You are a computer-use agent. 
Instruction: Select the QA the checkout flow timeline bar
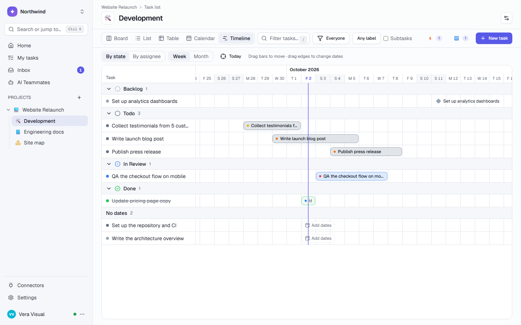[352, 176]
